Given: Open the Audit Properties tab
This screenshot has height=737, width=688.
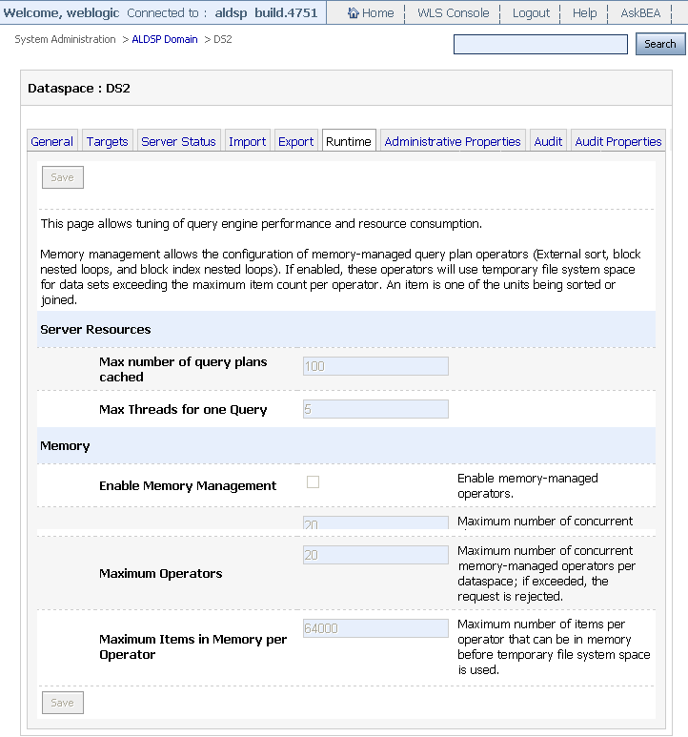Looking at the screenshot, I should (x=618, y=141).
